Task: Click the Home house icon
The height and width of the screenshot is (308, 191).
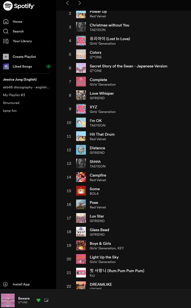Action: (x=6, y=22)
